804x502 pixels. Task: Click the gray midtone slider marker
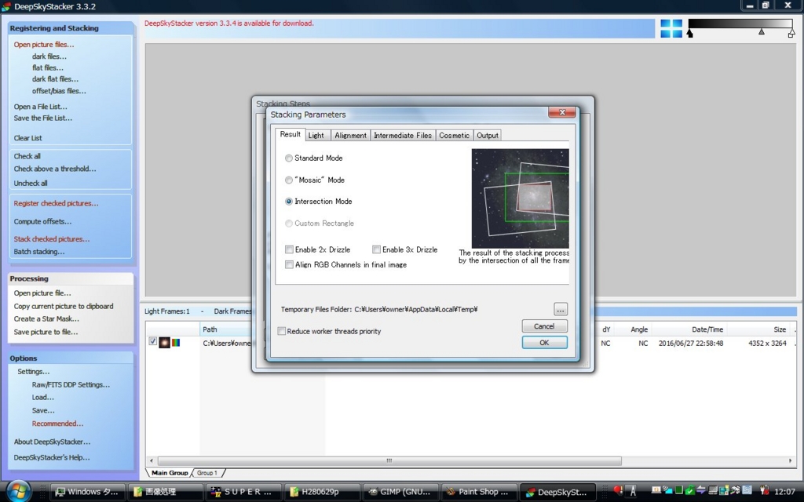(762, 31)
